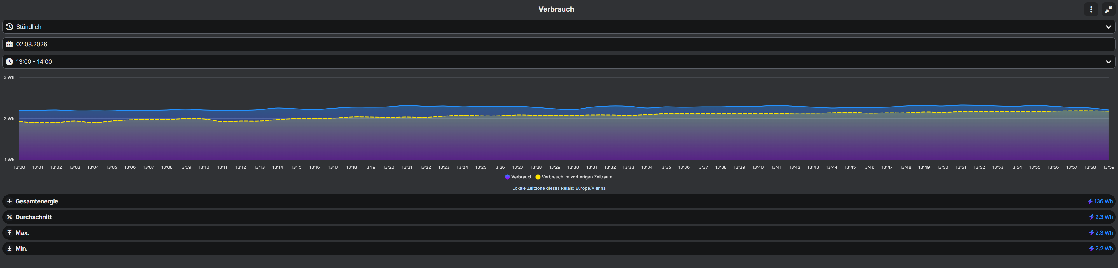Open the three-dot options menu
Screen dimensions: 1118x268
tap(1091, 9)
